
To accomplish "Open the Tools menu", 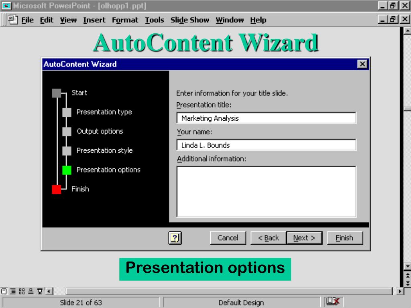I will click(x=155, y=20).
